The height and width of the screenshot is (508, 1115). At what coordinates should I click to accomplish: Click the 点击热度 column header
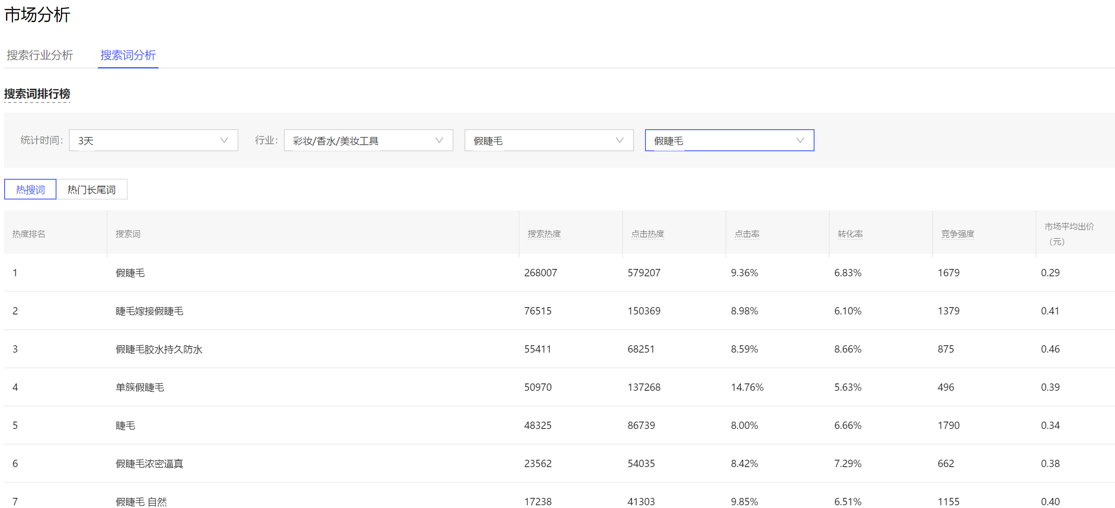(x=647, y=234)
